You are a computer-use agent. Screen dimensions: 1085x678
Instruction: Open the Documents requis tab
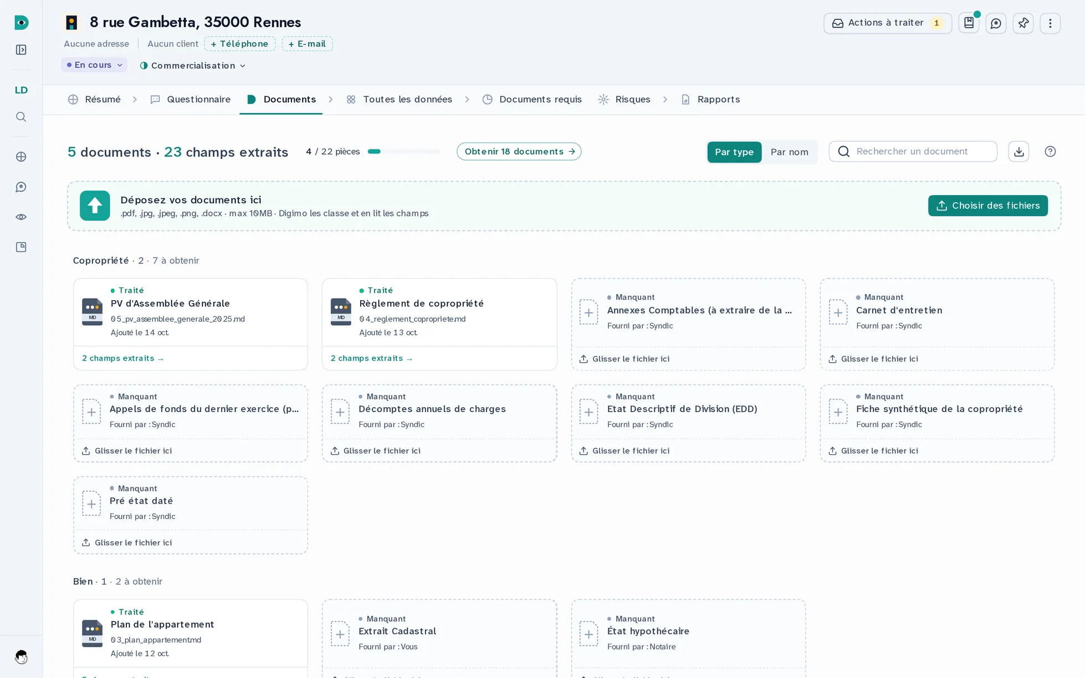tap(532, 99)
